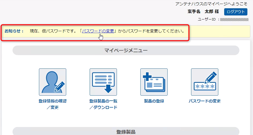Open the パスワードの変更 pencil icon
The width and height of the screenshot is (253, 135).
click(205, 82)
